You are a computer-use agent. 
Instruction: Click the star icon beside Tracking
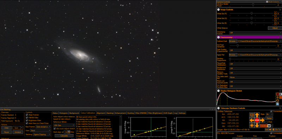[x=269, y=126]
